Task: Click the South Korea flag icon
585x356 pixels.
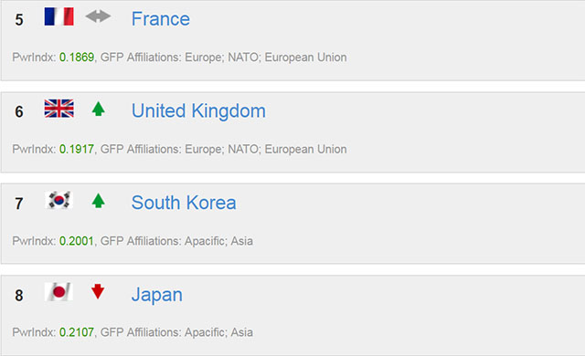Action: [58, 200]
